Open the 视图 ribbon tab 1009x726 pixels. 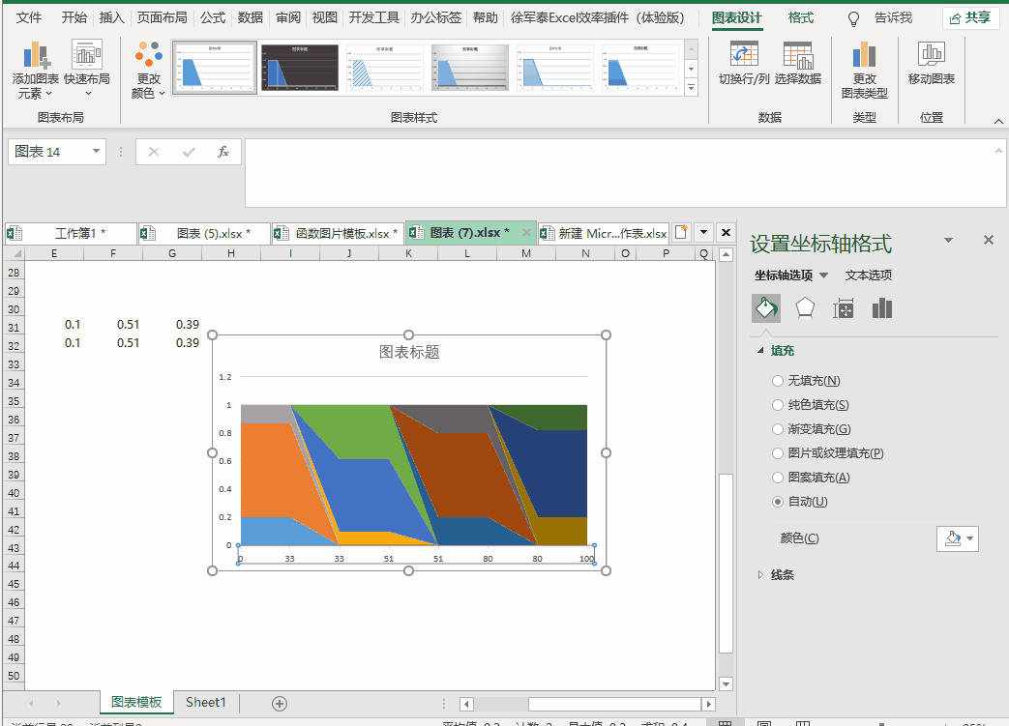click(324, 18)
